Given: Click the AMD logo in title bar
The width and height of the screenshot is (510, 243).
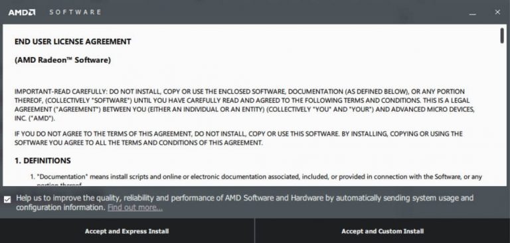Looking at the screenshot, I should pos(22,13).
